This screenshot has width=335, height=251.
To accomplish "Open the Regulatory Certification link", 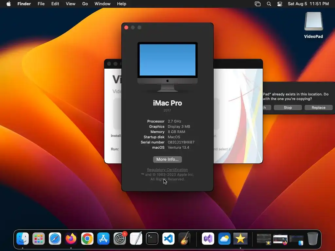I will [x=167, y=170].
